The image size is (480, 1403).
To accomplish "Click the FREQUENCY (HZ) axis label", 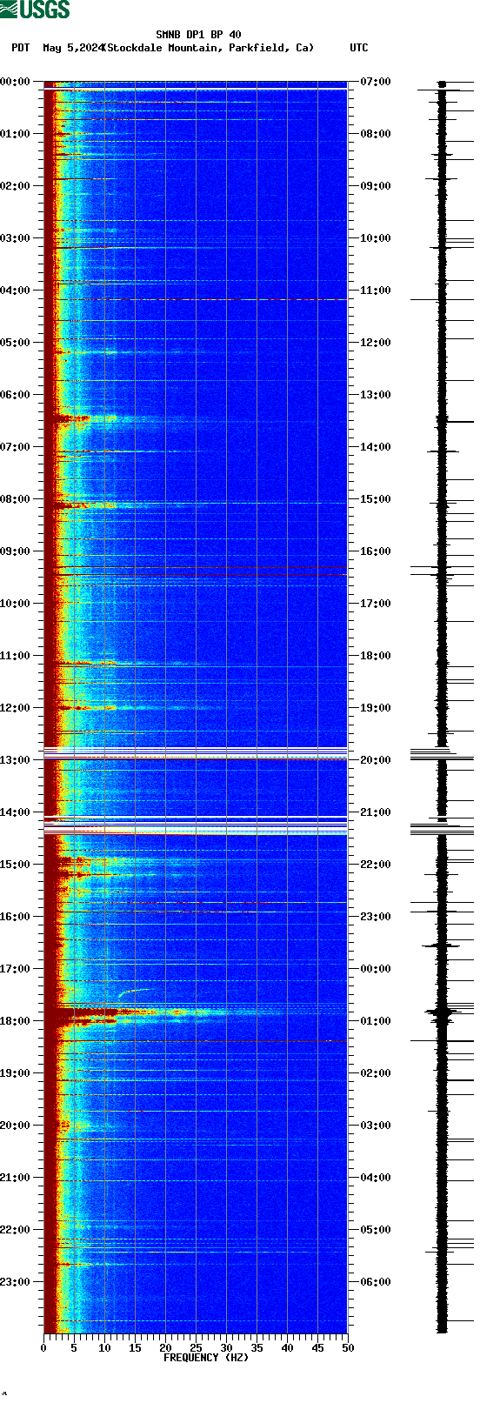I will (x=206, y=1358).
